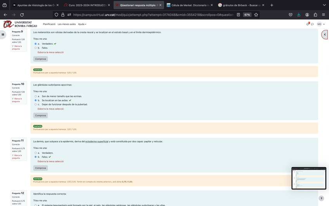Open browser downloads panel

[299, 15]
